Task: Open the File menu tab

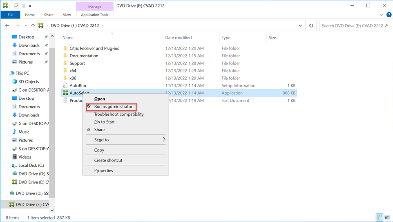Action: [11, 15]
